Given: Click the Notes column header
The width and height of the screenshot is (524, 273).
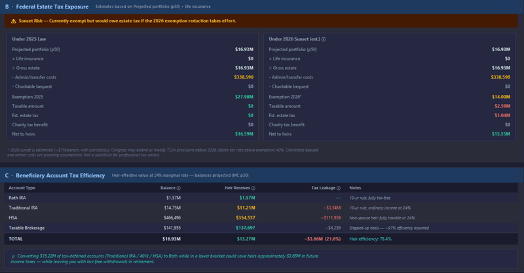Looking at the screenshot, I should click(355, 188).
